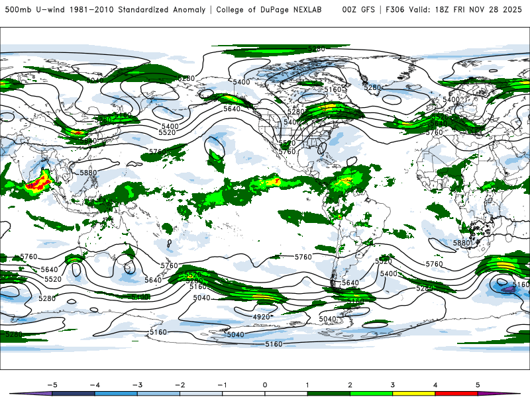Viewport: 530px width, 397px height.
Task: Click the '2' color bar tick label
Action: point(350,385)
